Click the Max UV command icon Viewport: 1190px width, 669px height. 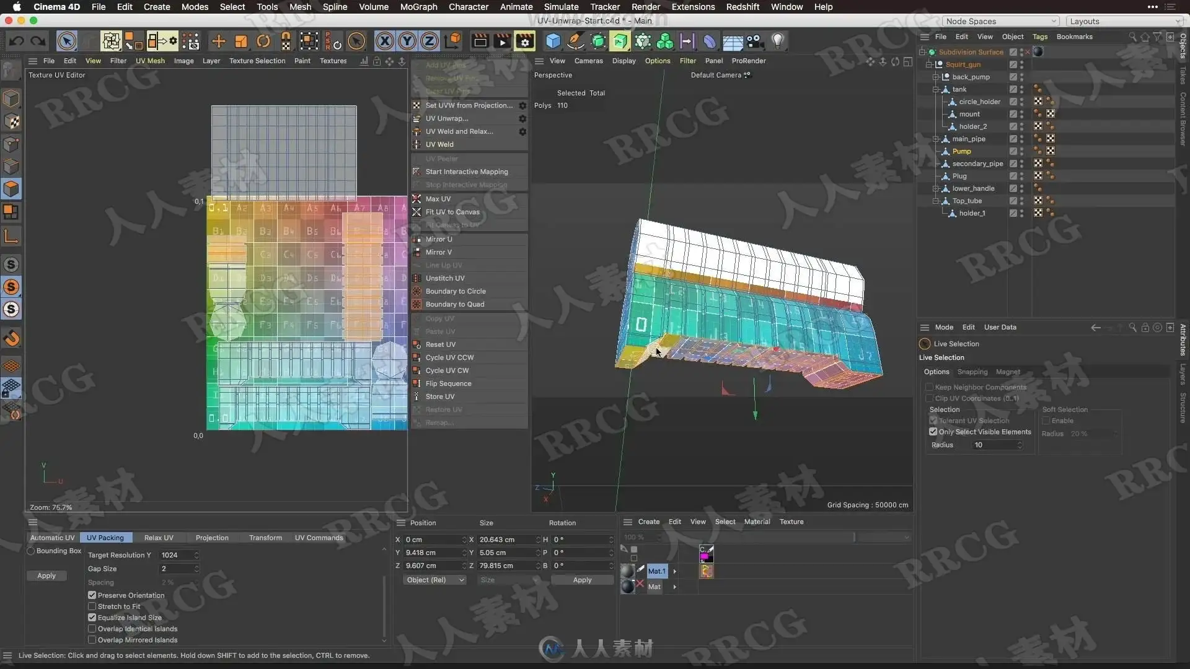pos(417,199)
